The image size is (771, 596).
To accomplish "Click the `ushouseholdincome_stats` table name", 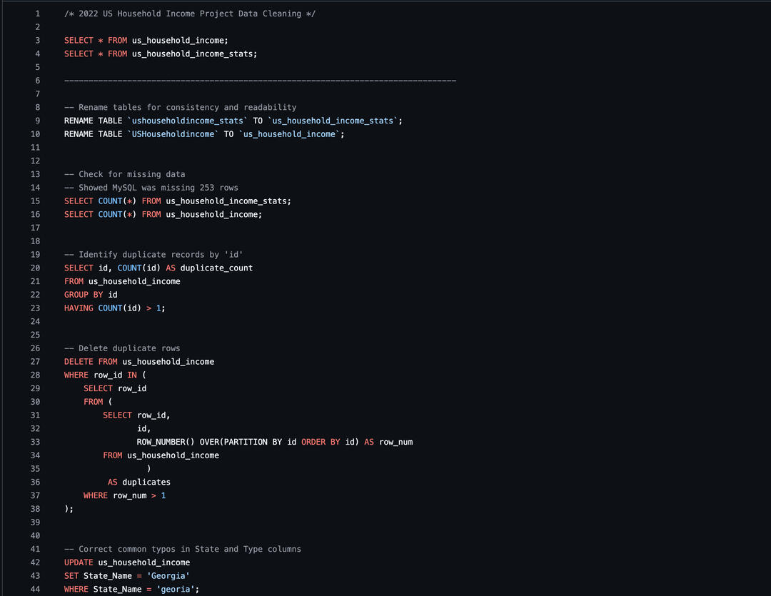I will pyautogui.click(x=187, y=121).
